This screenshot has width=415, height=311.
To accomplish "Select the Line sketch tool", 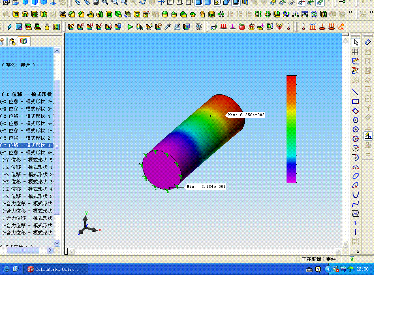I will (355, 92).
